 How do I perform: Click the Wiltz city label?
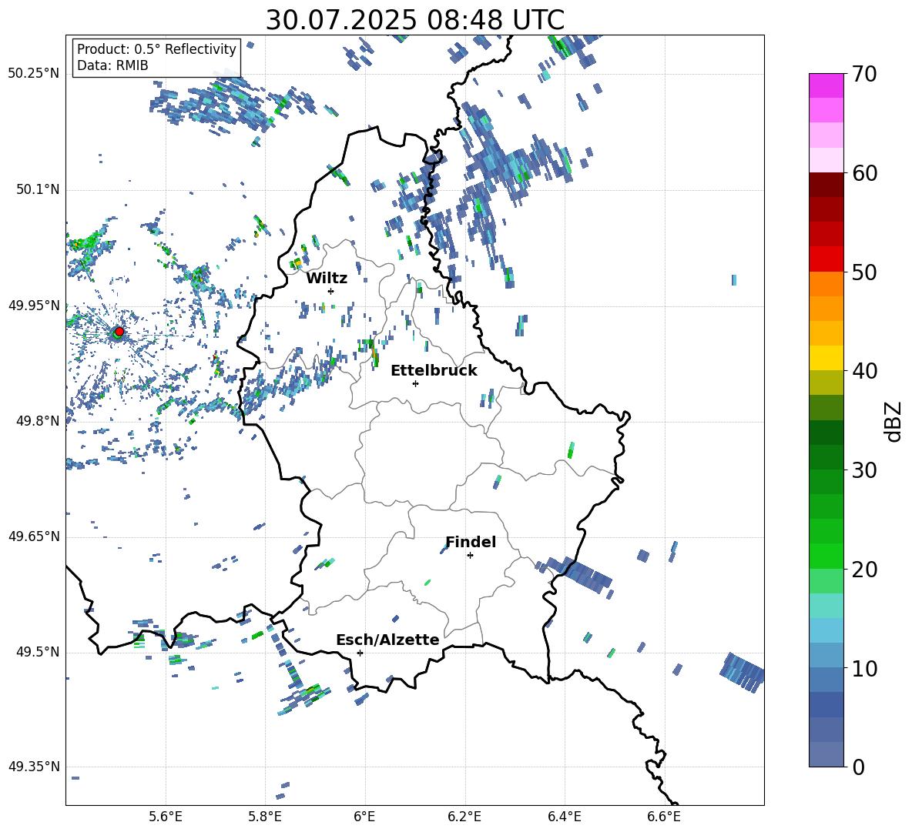(327, 279)
